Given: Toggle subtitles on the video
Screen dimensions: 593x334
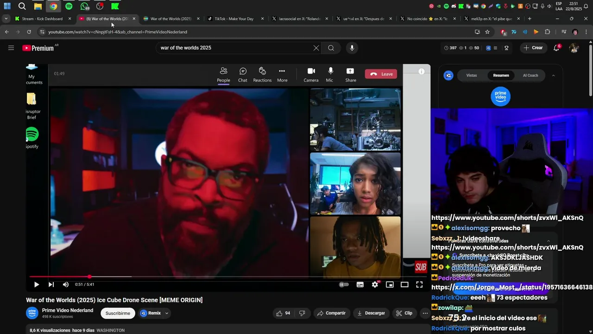Looking at the screenshot, I should [360, 284].
